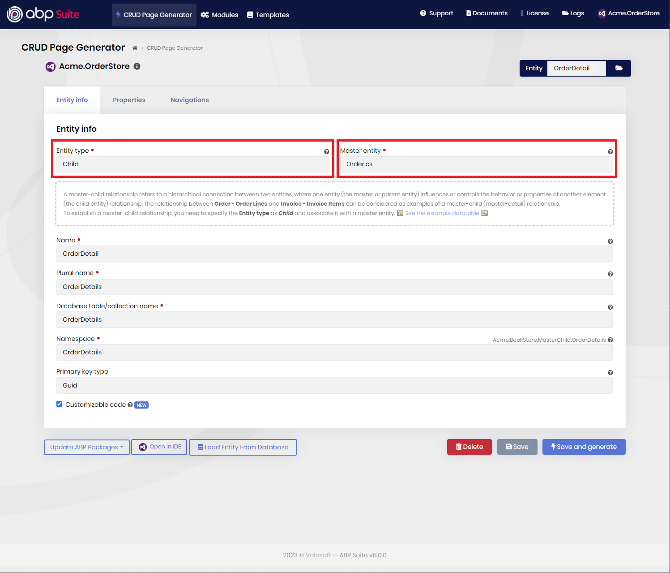Click help icon for Entity type
Image resolution: width=670 pixels, height=573 pixels.
(326, 152)
